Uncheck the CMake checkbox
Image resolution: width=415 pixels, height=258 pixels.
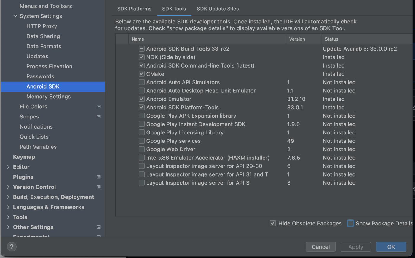pyautogui.click(x=142, y=74)
